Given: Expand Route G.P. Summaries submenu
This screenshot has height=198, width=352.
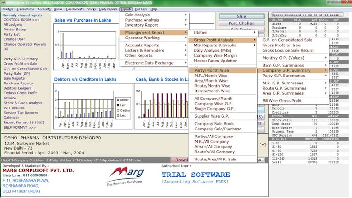Looking at the screenshot, I should click(293, 88).
